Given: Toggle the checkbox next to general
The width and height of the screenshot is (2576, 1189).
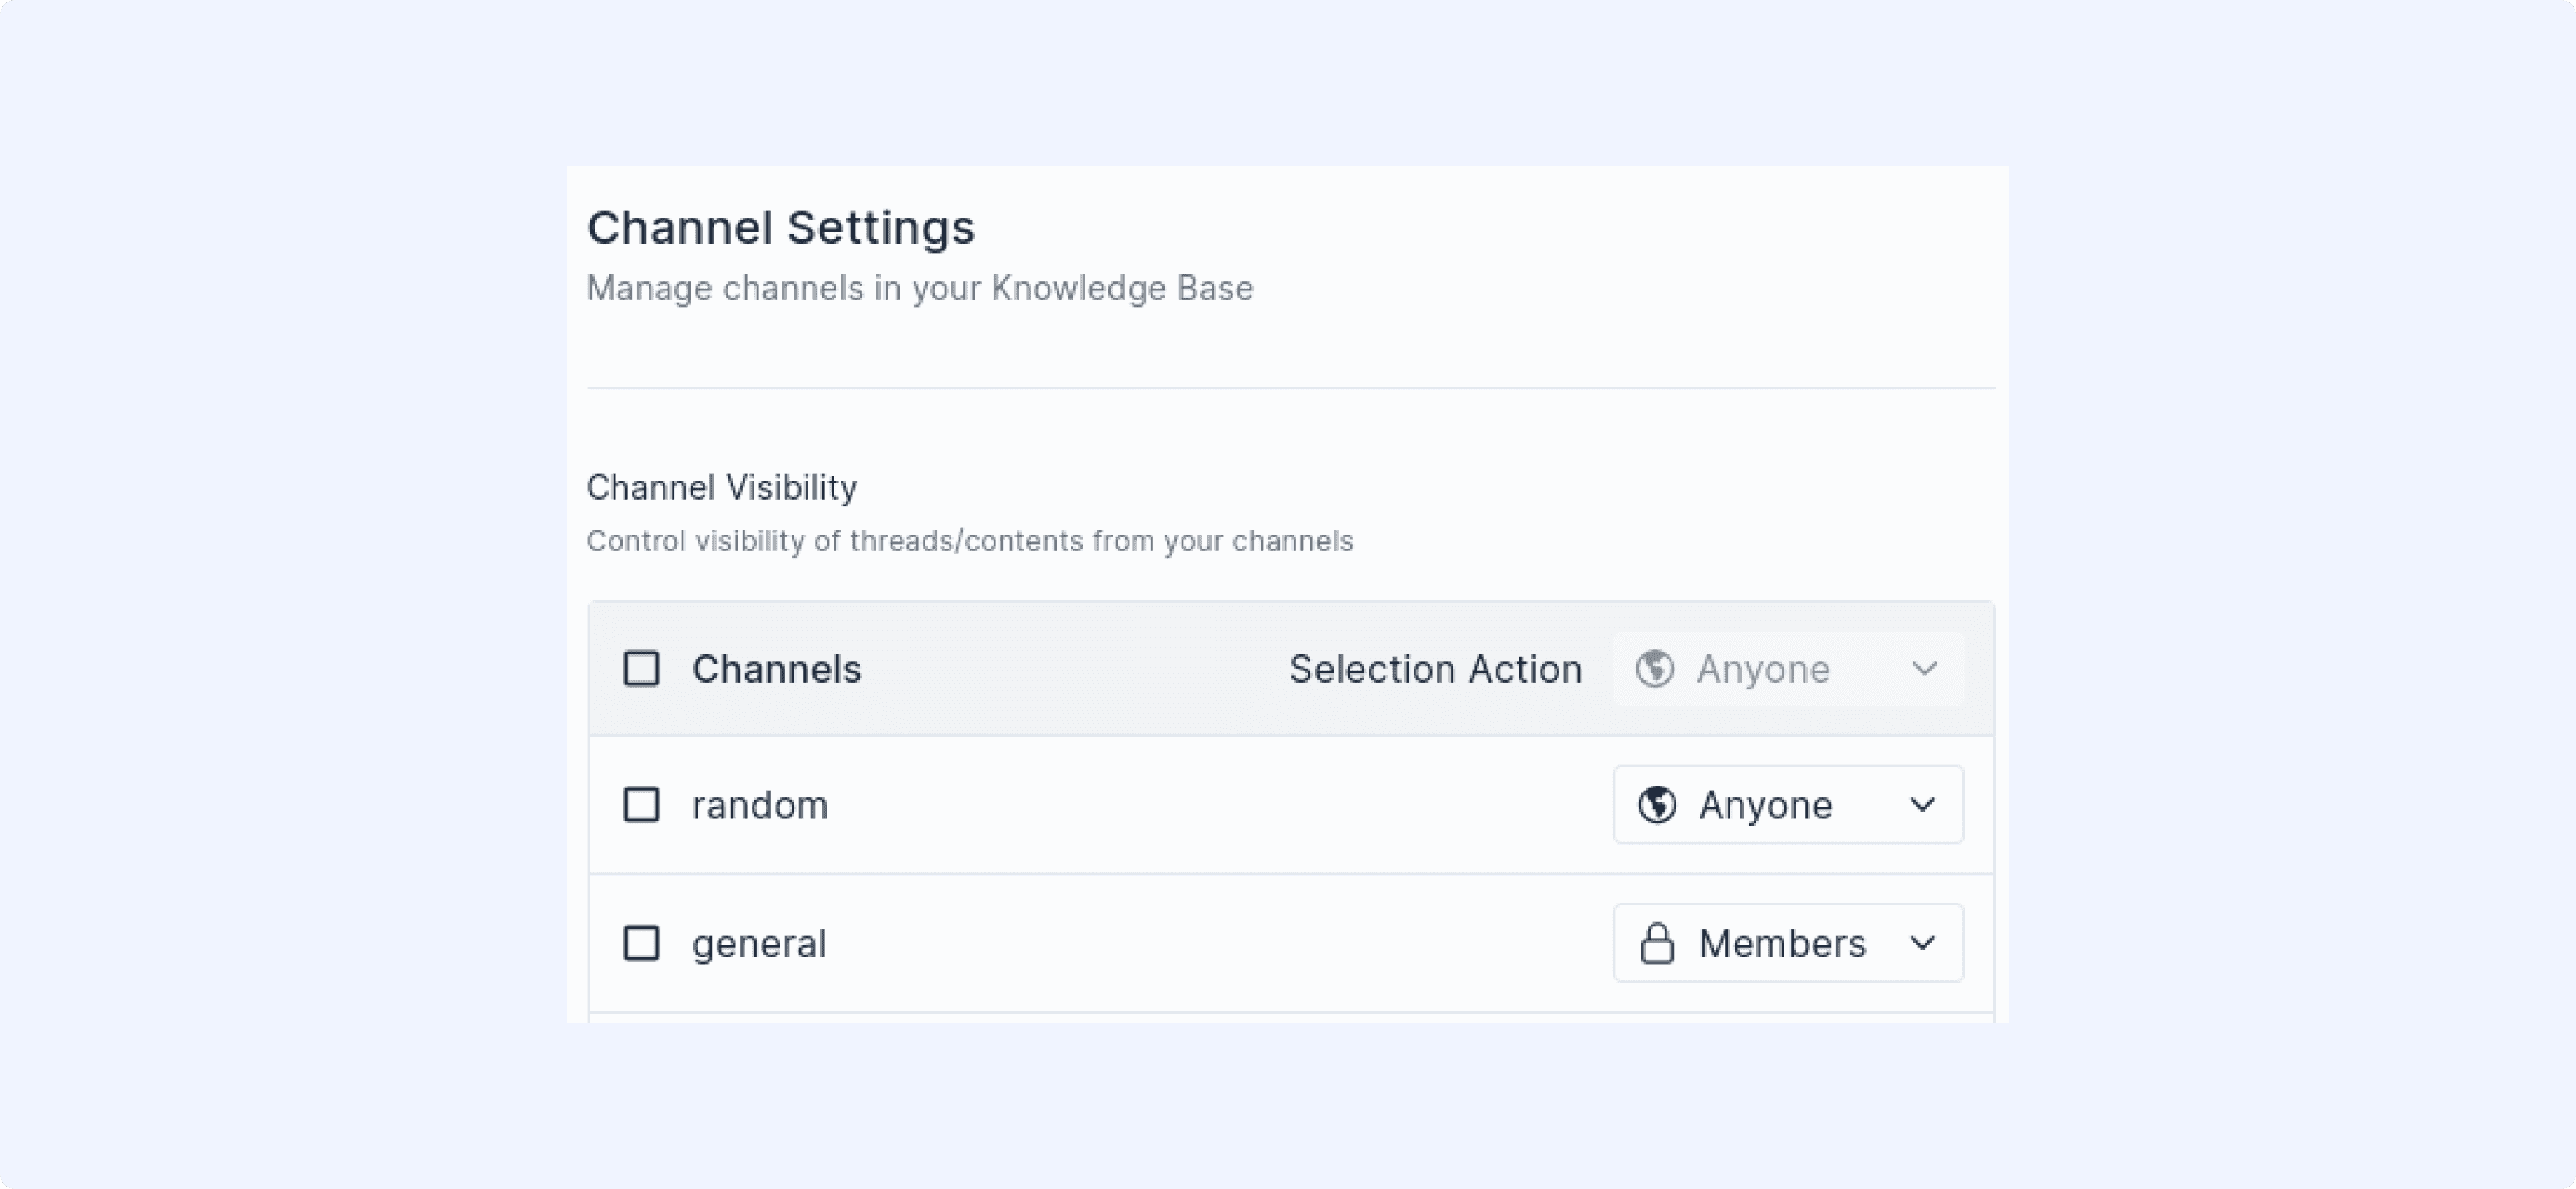Looking at the screenshot, I should 640,942.
